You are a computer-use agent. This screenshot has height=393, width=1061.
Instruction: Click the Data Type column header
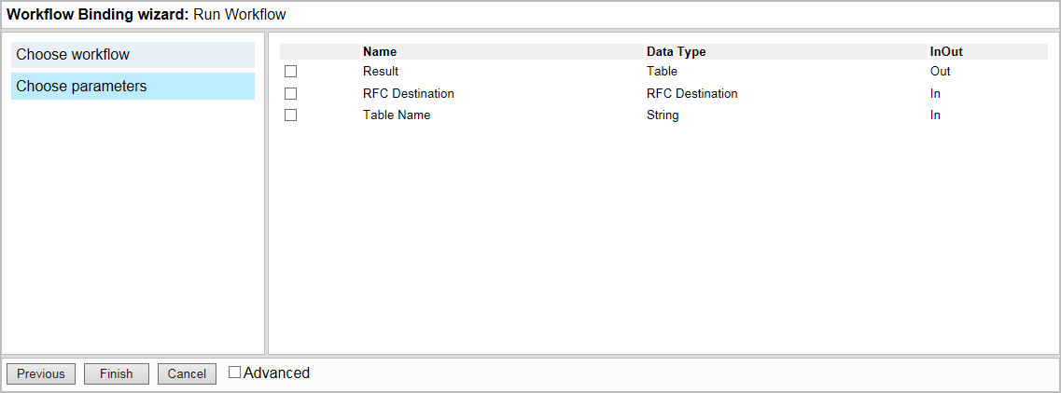click(676, 52)
